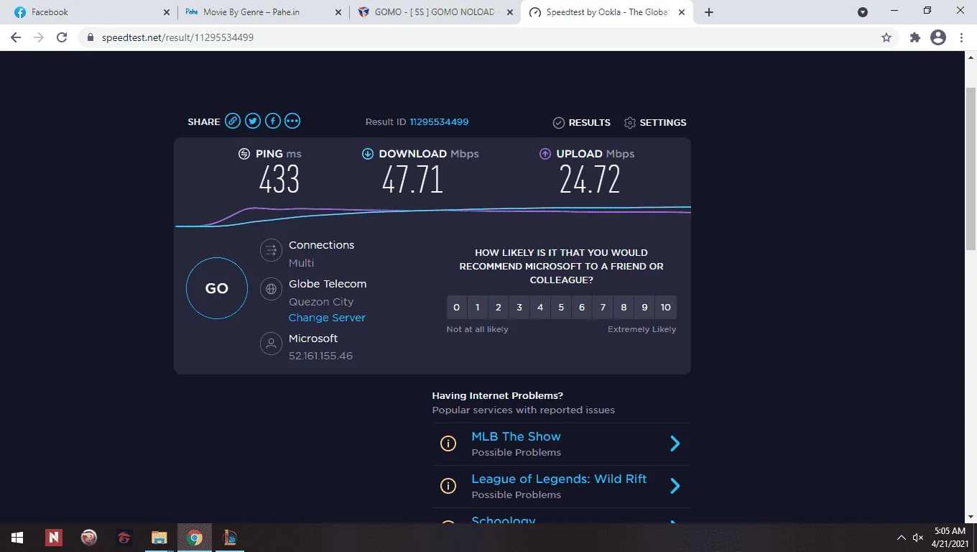
Task: Click the Connections mode icon
Action: 272,250
